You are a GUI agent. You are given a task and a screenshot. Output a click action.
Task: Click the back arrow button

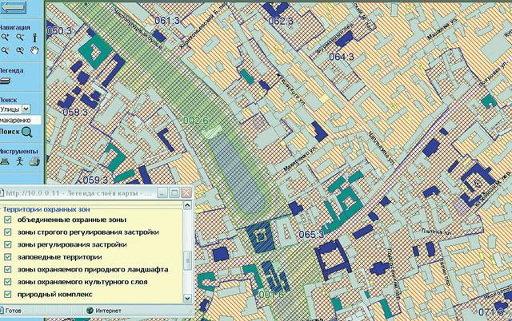pyautogui.click(x=13, y=7)
